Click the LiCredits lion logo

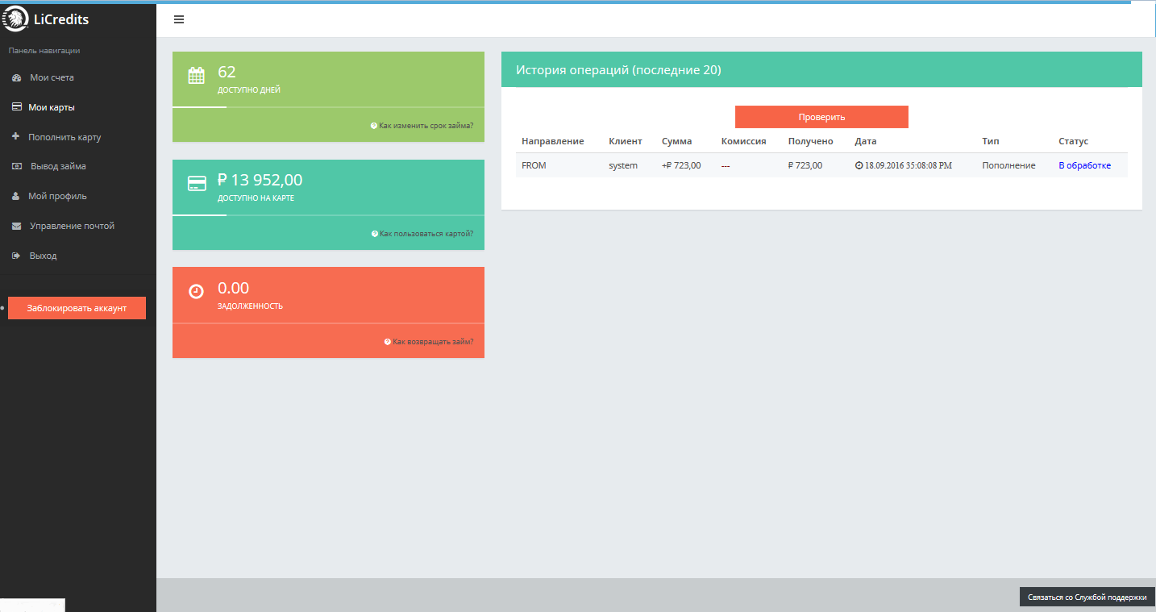[15, 19]
